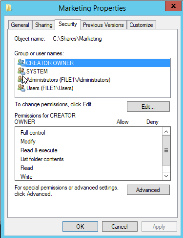Screen dimensions: 183x238
Task: Open the Previous Versions tab
Action: 103,25
